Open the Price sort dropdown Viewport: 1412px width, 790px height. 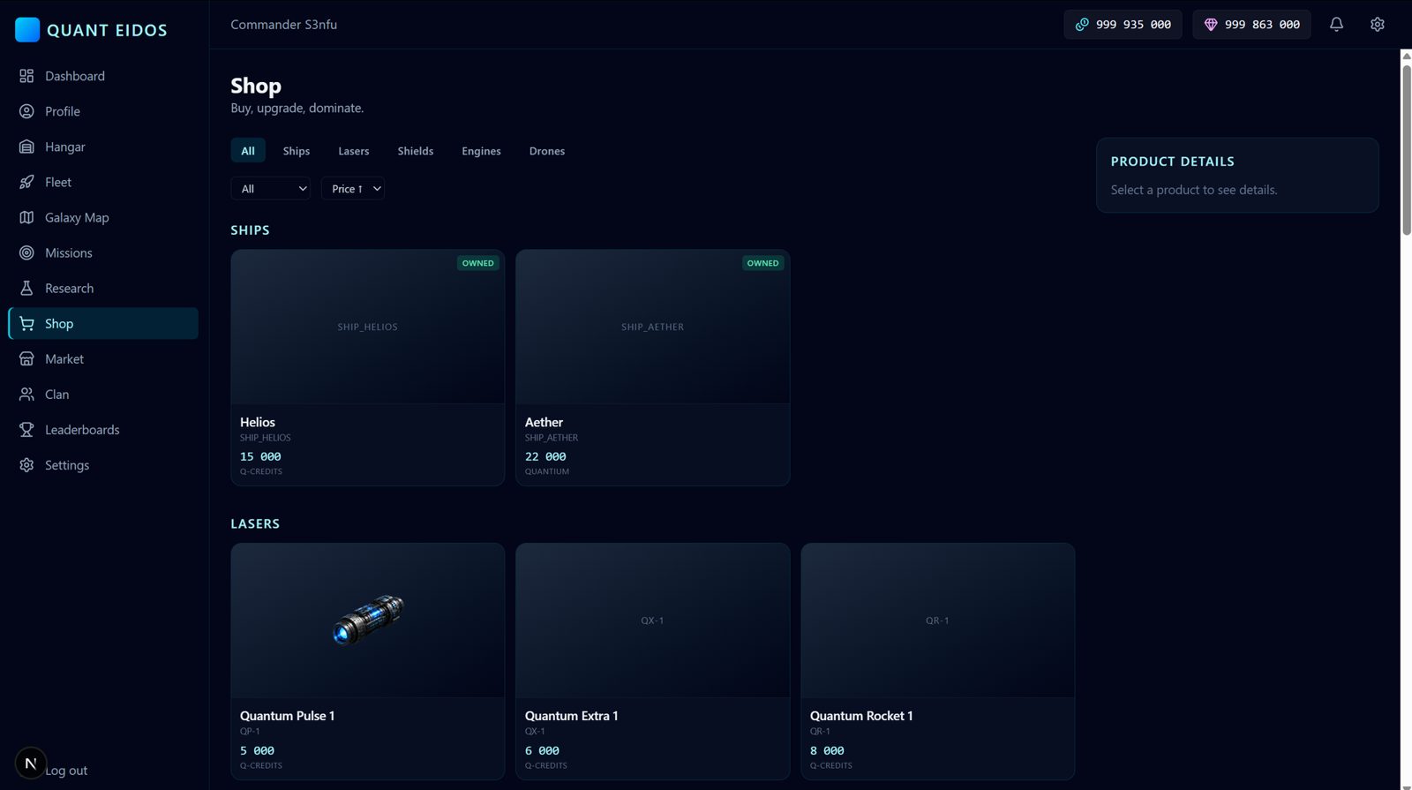coord(353,189)
